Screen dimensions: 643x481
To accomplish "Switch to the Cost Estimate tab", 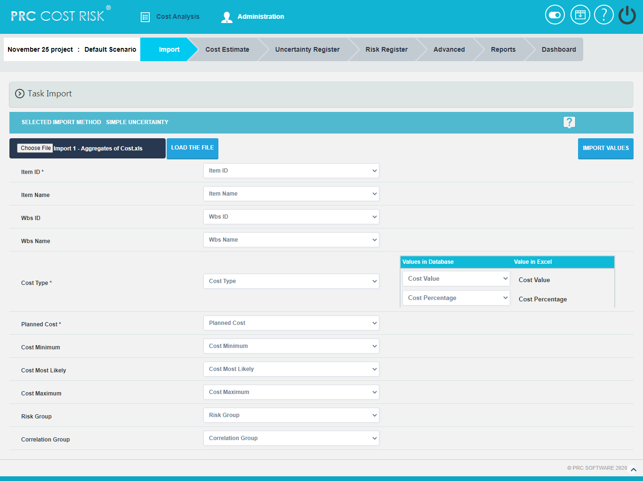I will [x=227, y=49].
